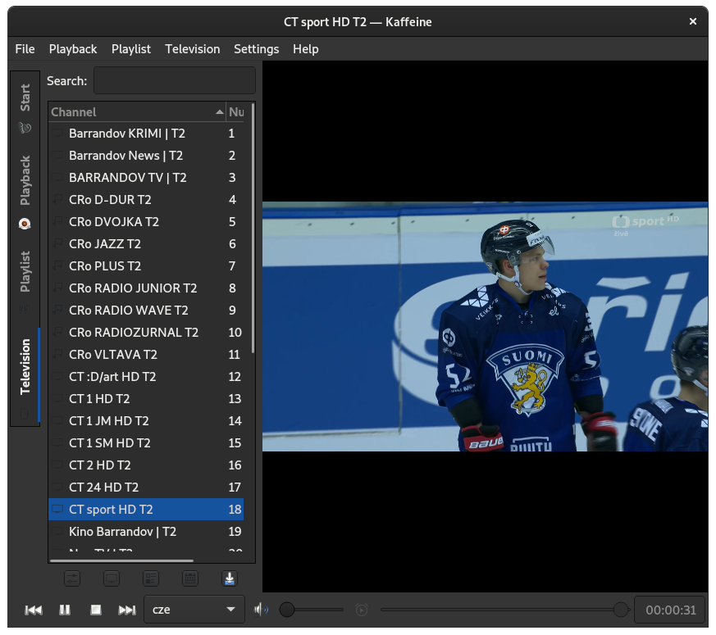Select channel "CRo RADIO WAVE T2"
The image size is (716, 635).
point(146,311)
